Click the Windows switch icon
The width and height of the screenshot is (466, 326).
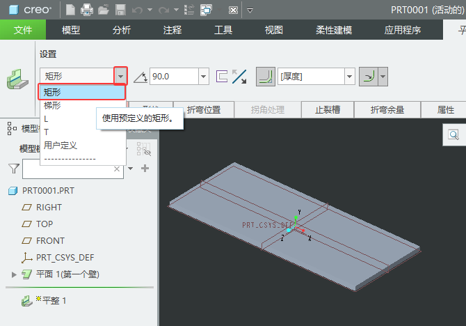(206, 10)
